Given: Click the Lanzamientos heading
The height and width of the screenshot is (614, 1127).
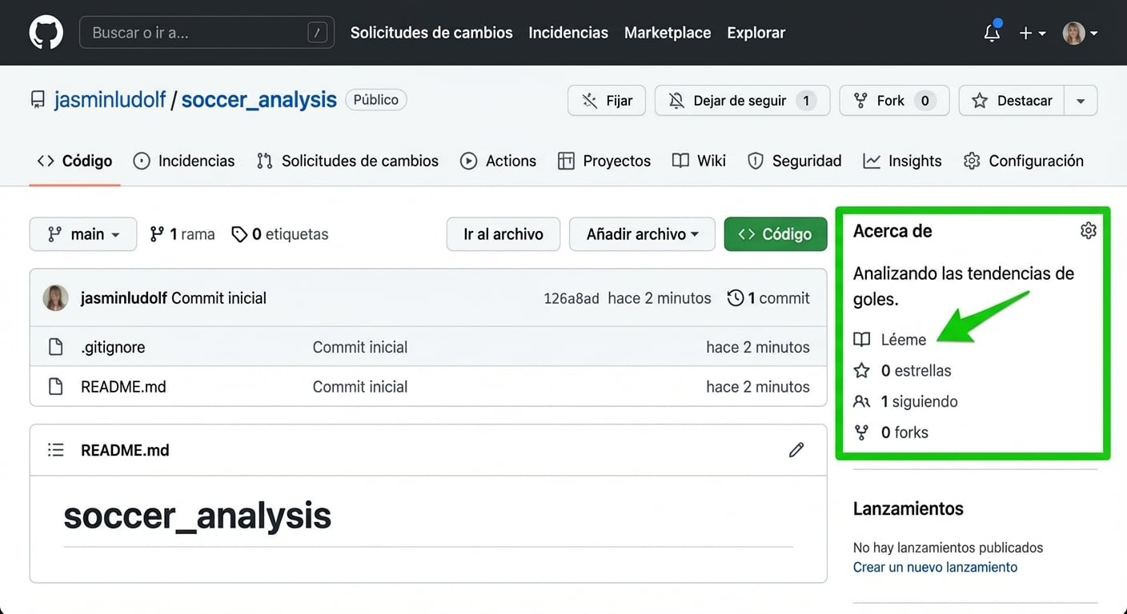Looking at the screenshot, I should pyautogui.click(x=908, y=508).
